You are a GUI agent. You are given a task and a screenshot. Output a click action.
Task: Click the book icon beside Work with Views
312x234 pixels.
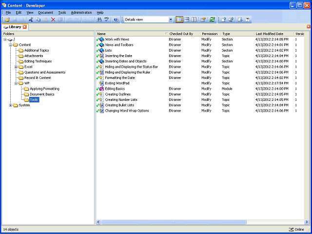(102, 39)
